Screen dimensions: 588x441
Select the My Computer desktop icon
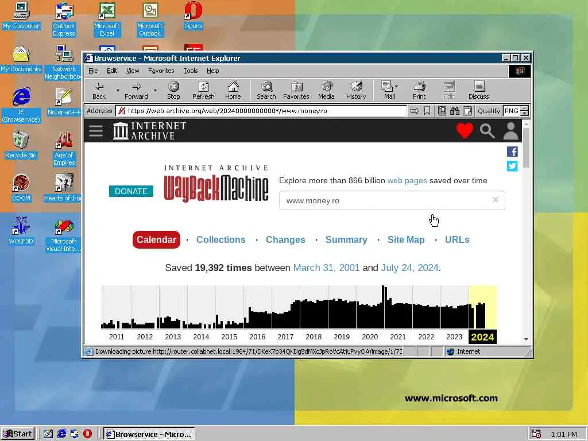(x=21, y=16)
